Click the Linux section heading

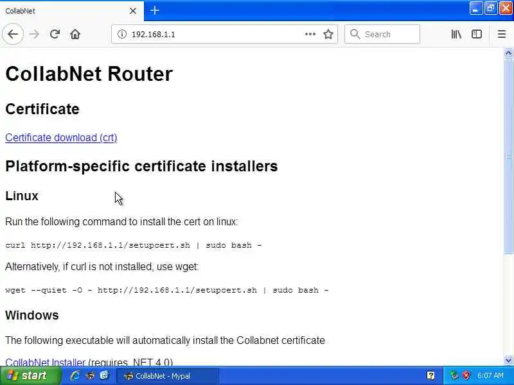pos(22,196)
